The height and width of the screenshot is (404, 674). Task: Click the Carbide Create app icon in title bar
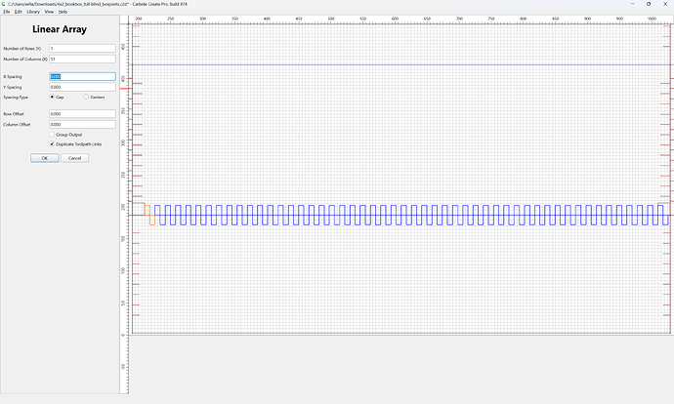pos(4,4)
